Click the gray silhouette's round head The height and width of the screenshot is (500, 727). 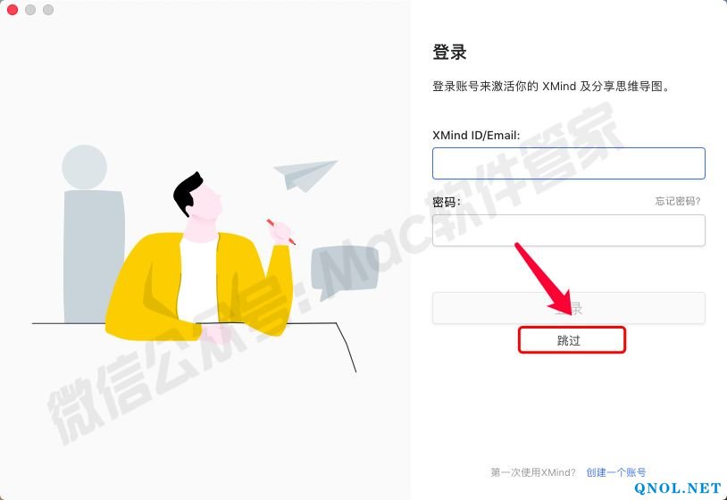[x=84, y=167]
